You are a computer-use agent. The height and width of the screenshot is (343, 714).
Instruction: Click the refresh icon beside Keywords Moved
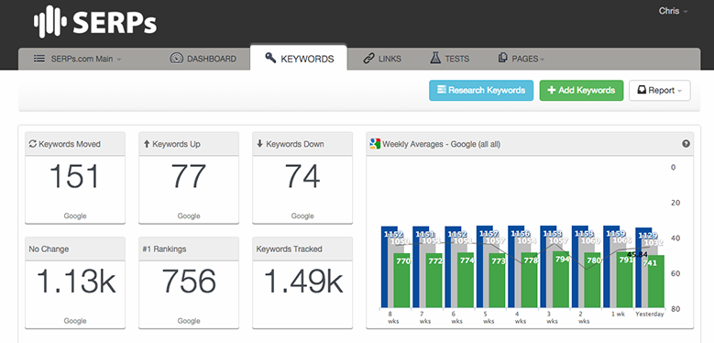pos(33,144)
